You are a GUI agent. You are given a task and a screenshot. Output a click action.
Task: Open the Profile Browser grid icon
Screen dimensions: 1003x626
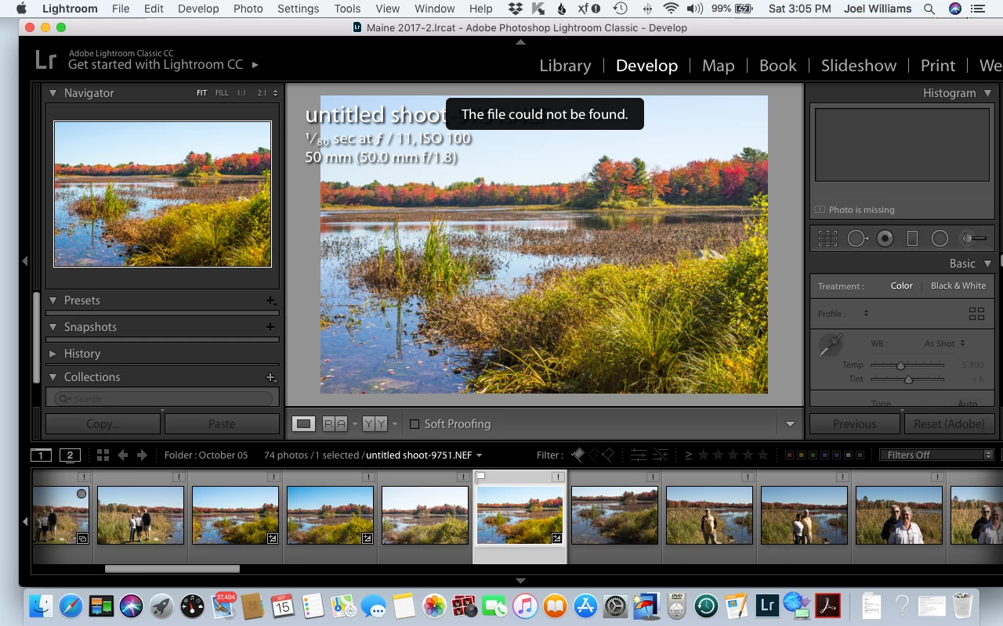coord(976,314)
